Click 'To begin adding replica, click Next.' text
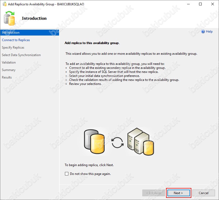The height and width of the screenshot is (200, 219). click(x=89, y=165)
